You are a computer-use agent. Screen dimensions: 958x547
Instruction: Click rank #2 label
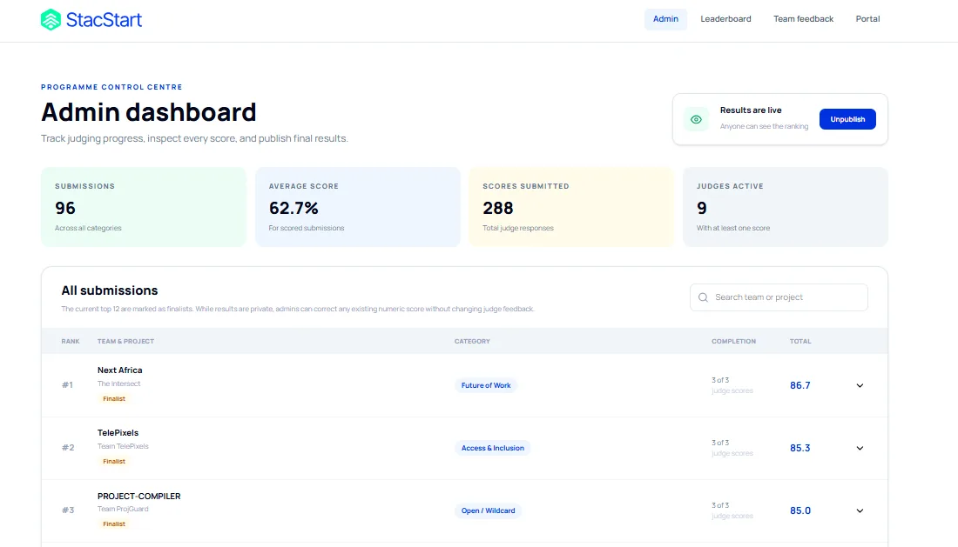(68, 448)
